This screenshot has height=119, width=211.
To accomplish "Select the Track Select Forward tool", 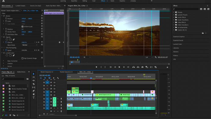I will 34,77.
